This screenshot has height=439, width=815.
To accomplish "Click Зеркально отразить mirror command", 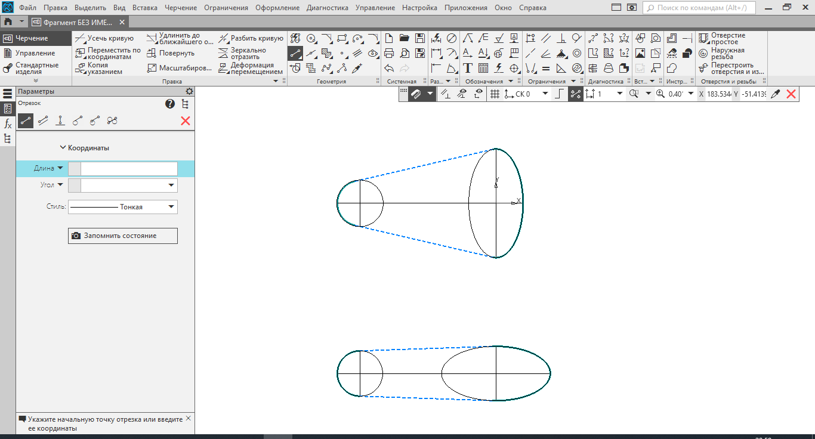I will pyautogui.click(x=242, y=53).
